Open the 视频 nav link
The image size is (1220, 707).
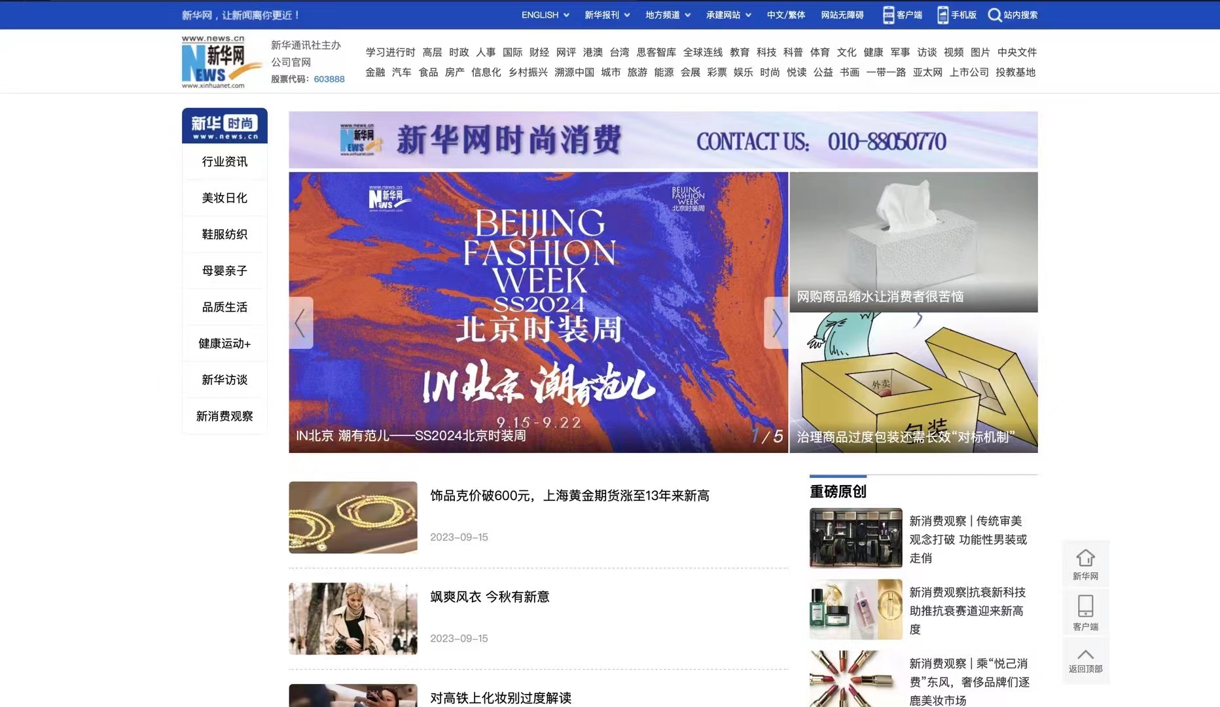click(x=953, y=52)
